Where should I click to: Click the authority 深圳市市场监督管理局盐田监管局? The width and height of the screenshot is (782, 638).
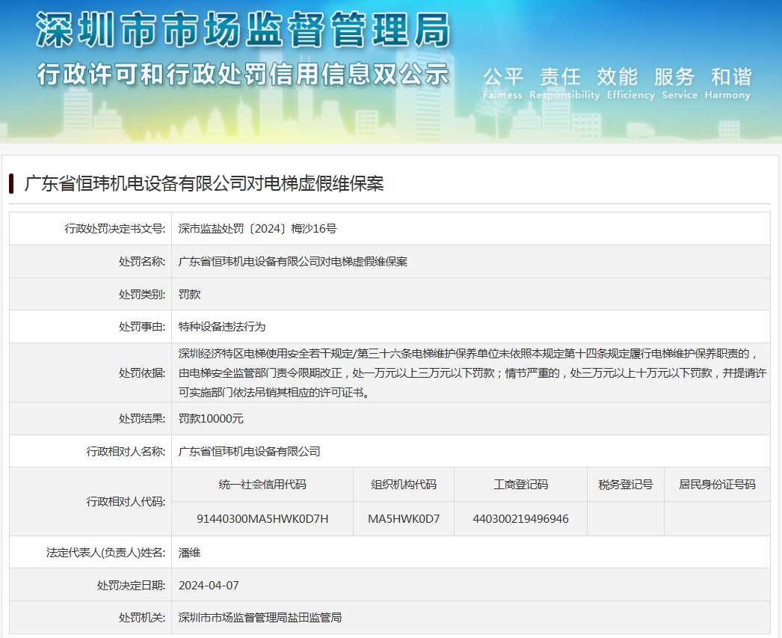click(259, 618)
